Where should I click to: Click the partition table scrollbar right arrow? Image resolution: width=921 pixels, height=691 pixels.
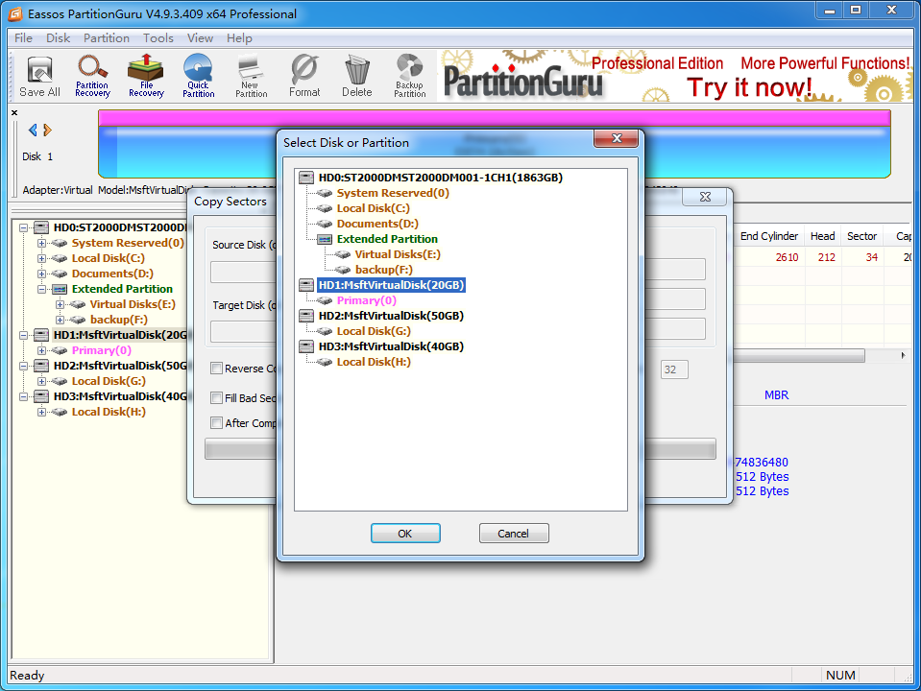coord(903,355)
